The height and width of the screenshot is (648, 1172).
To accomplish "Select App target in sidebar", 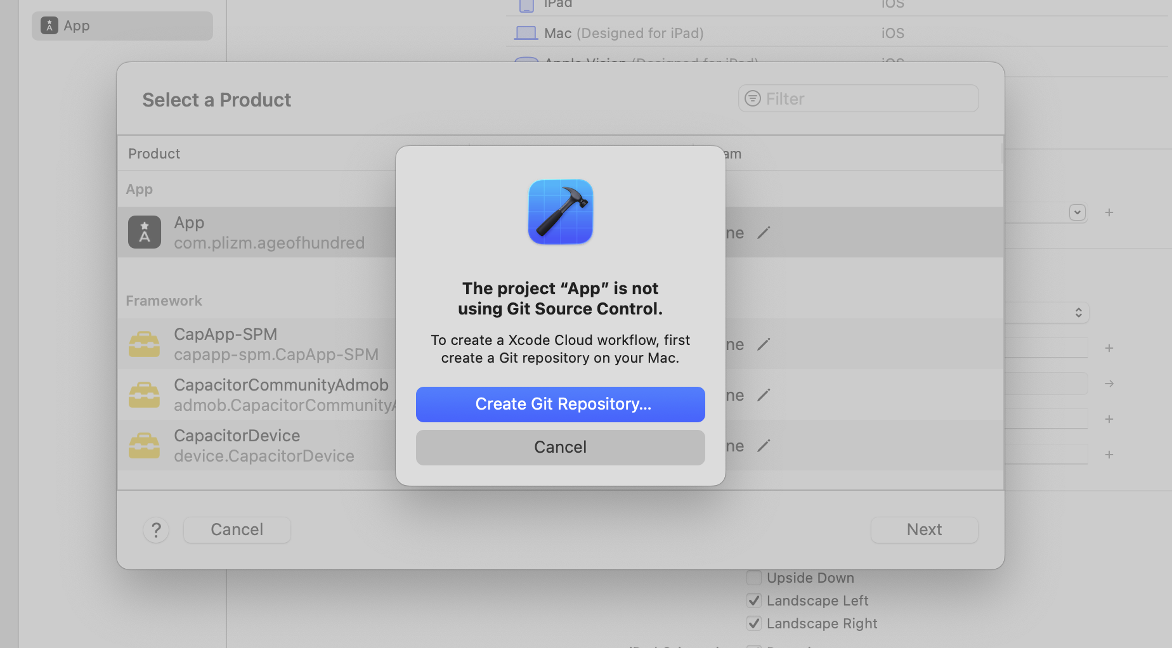I will point(122,26).
